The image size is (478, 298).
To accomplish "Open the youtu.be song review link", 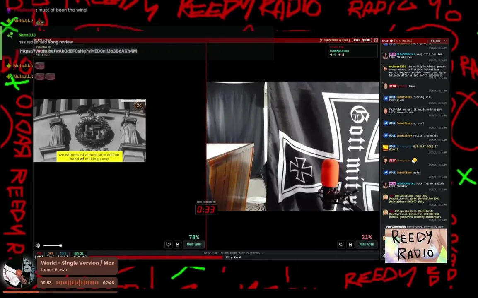I will (78, 51).
